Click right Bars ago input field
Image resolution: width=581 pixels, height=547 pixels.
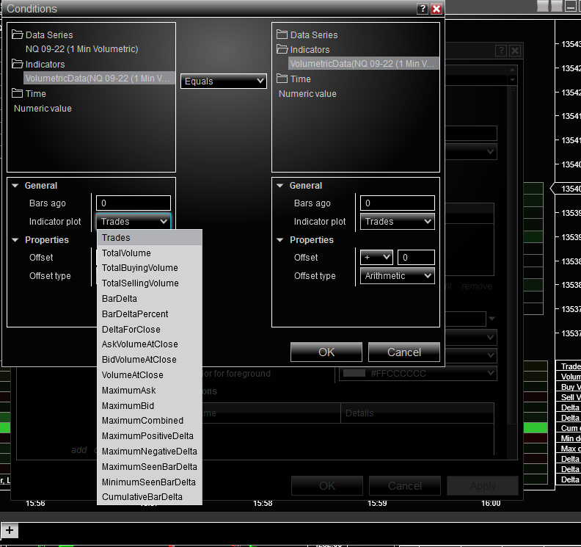(x=397, y=203)
